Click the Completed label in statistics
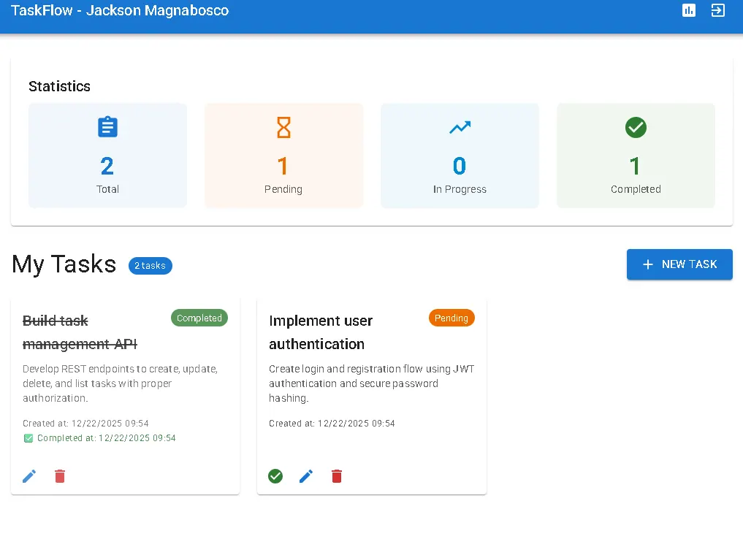 636,189
